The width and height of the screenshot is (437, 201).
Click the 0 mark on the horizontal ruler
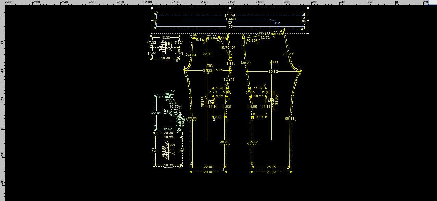point(397,2)
